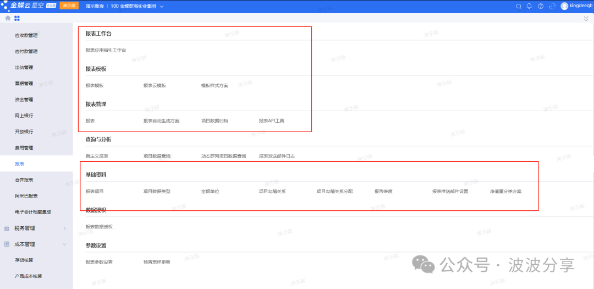Open 费用管理 from the sidebar
This screenshot has height=289, width=594.
(x=24, y=148)
